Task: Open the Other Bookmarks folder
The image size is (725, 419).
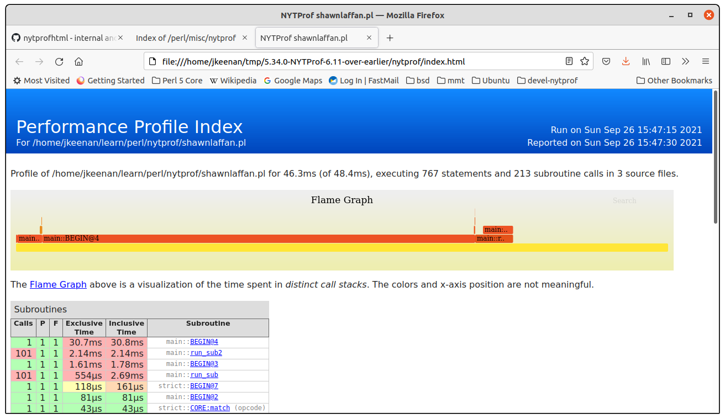Action: point(674,81)
